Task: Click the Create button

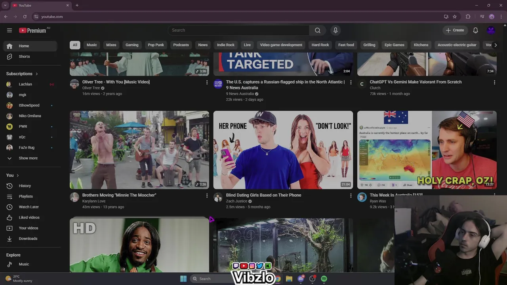Action: (x=455, y=30)
